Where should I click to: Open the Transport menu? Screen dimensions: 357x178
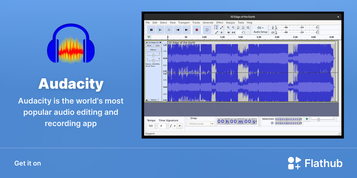(184, 23)
